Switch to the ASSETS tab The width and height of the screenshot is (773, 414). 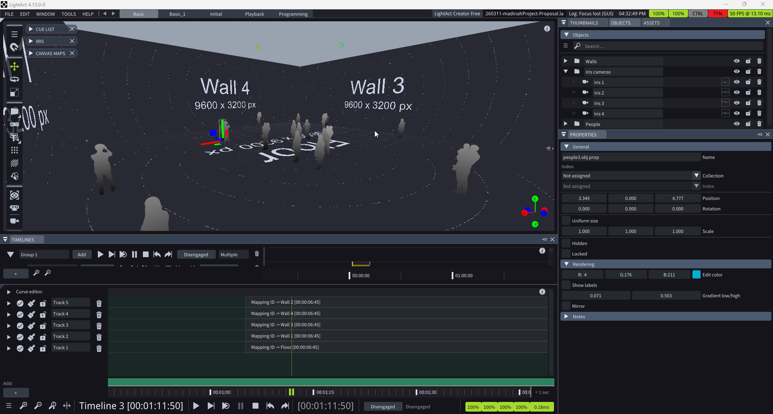(651, 23)
